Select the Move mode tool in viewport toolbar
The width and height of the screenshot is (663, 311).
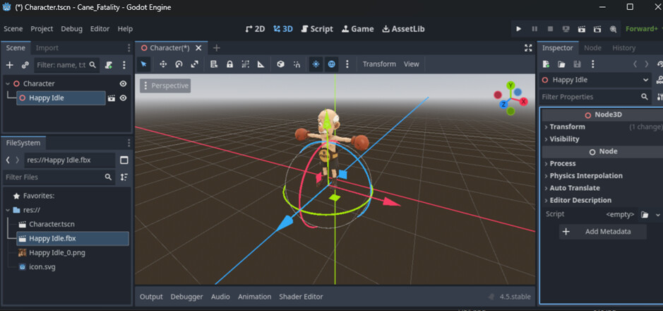(x=163, y=64)
